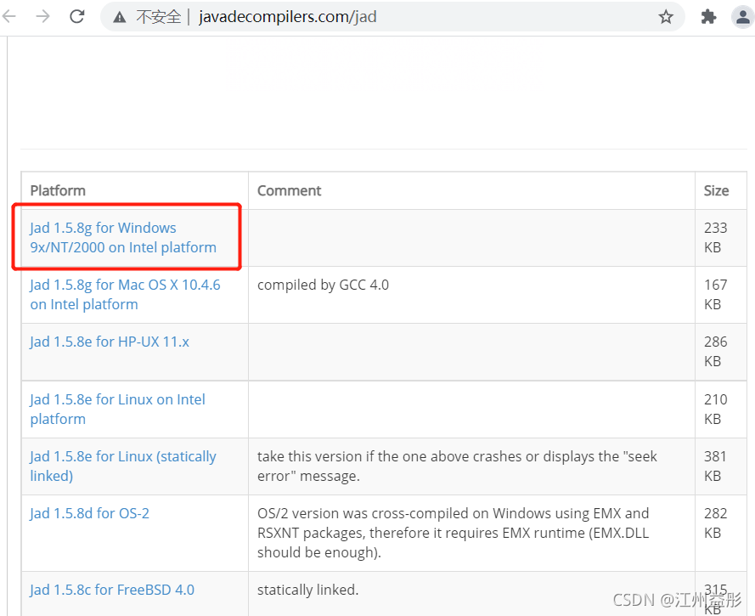Open Jad 1.5.8e for HP-UX 11.x link

110,342
